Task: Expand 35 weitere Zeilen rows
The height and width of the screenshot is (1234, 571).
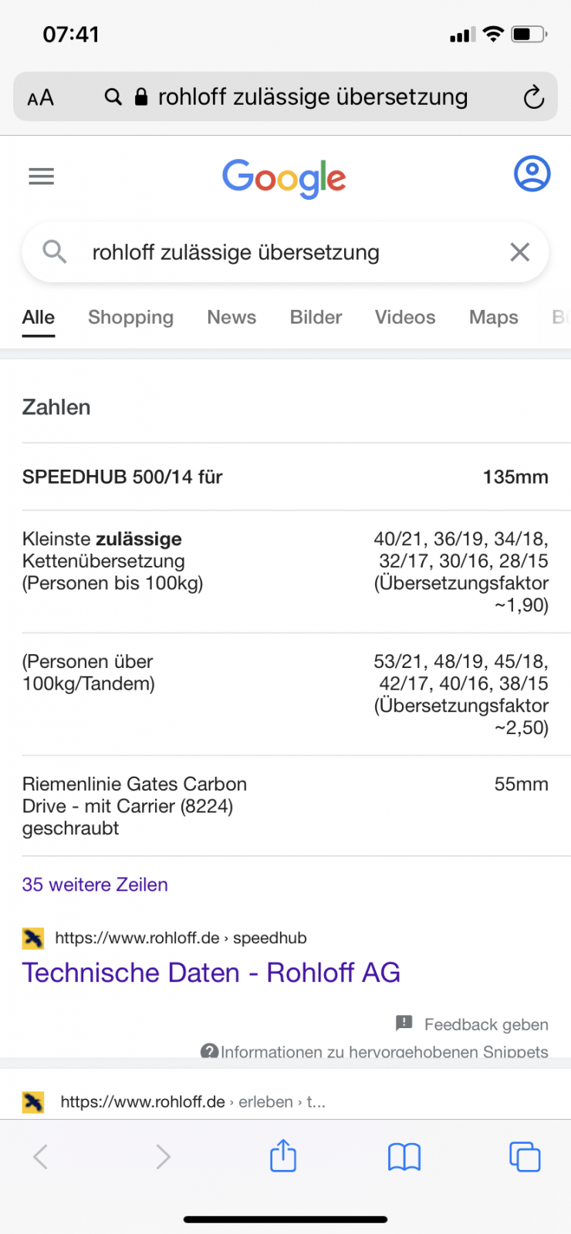Action: [95, 885]
